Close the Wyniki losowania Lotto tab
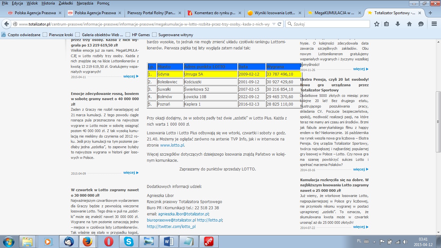441x248 pixels. pos(301,13)
